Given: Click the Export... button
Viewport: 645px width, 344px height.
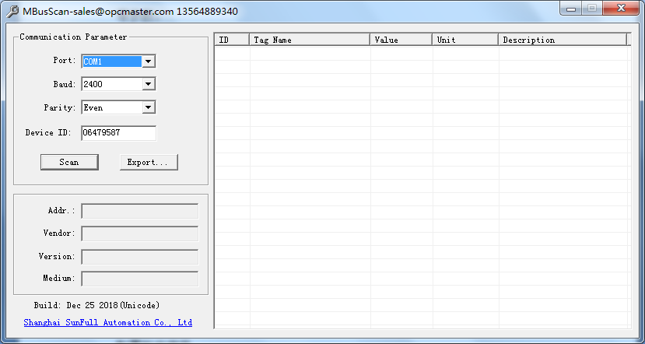Looking at the screenshot, I should pos(149,162).
